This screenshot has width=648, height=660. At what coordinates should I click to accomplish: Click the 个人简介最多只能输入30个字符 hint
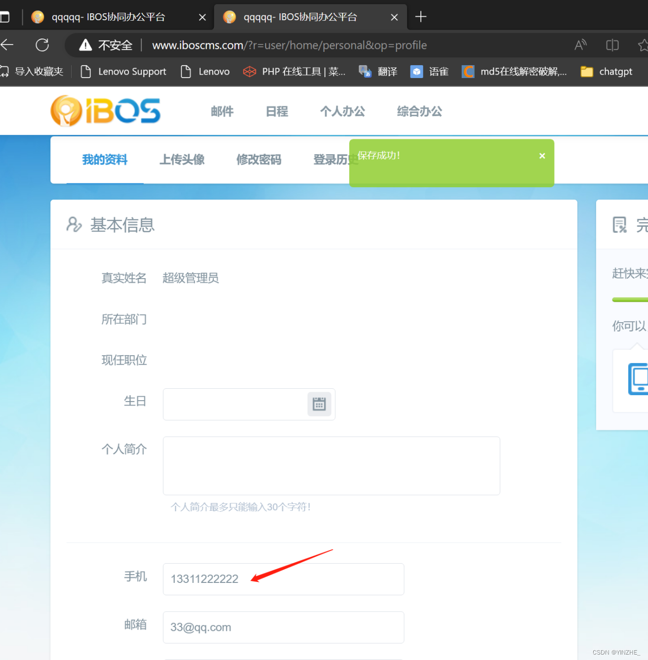(241, 507)
